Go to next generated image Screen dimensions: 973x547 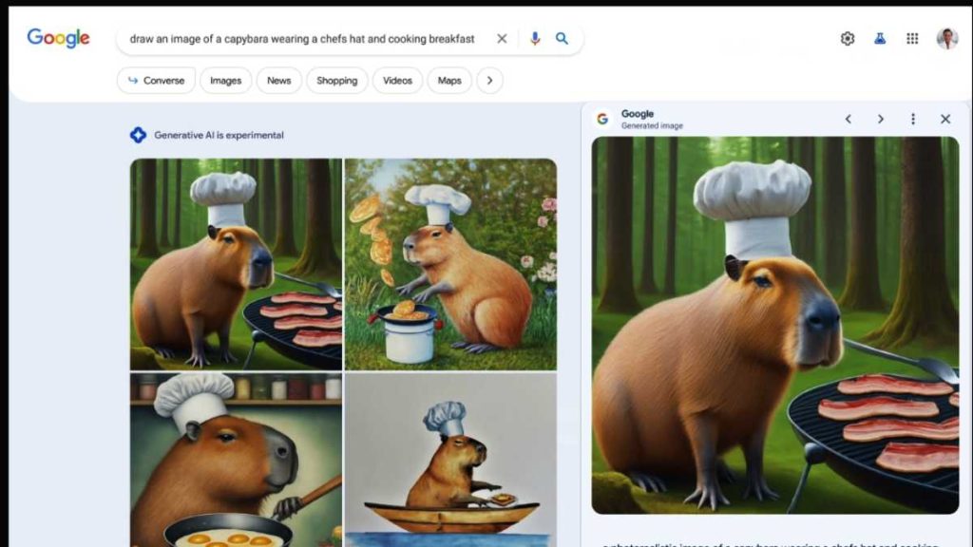(881, 119)
